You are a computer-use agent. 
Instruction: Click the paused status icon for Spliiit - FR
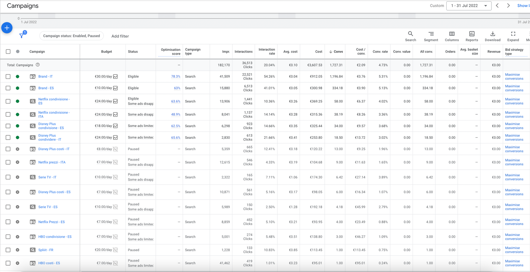[18, 250]
